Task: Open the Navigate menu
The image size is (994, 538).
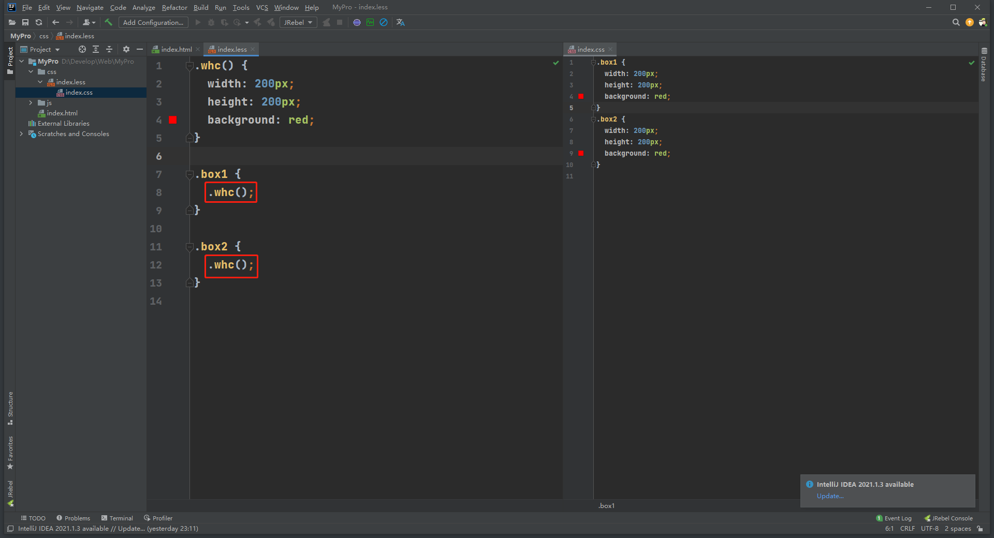Action: coord(90,7)
